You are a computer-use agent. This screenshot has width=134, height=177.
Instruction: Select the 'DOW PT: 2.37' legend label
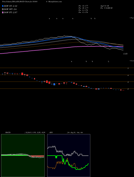(10, 12)
